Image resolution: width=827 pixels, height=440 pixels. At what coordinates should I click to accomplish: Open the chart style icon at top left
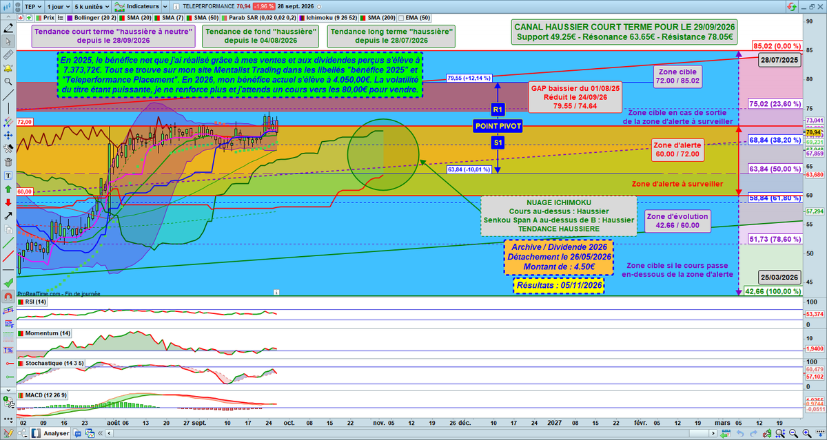tap(6, 6)
